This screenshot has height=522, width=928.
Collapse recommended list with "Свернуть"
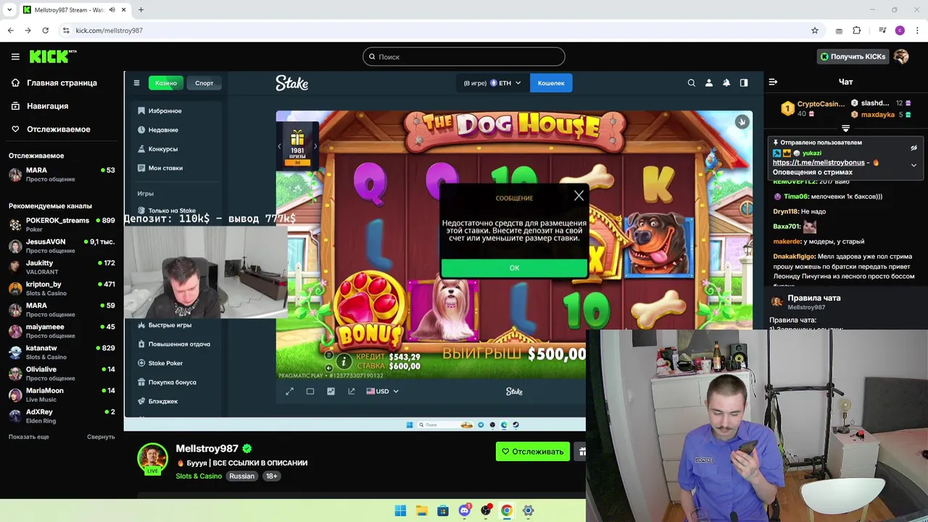coord(101,436)
